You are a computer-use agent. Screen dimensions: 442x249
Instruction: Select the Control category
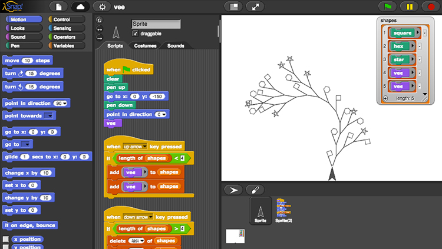(x=67, y=19)
